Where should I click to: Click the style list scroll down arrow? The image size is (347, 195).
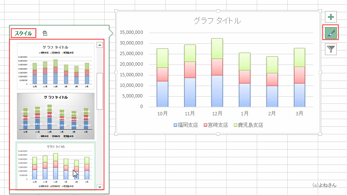tap(100, 187)
